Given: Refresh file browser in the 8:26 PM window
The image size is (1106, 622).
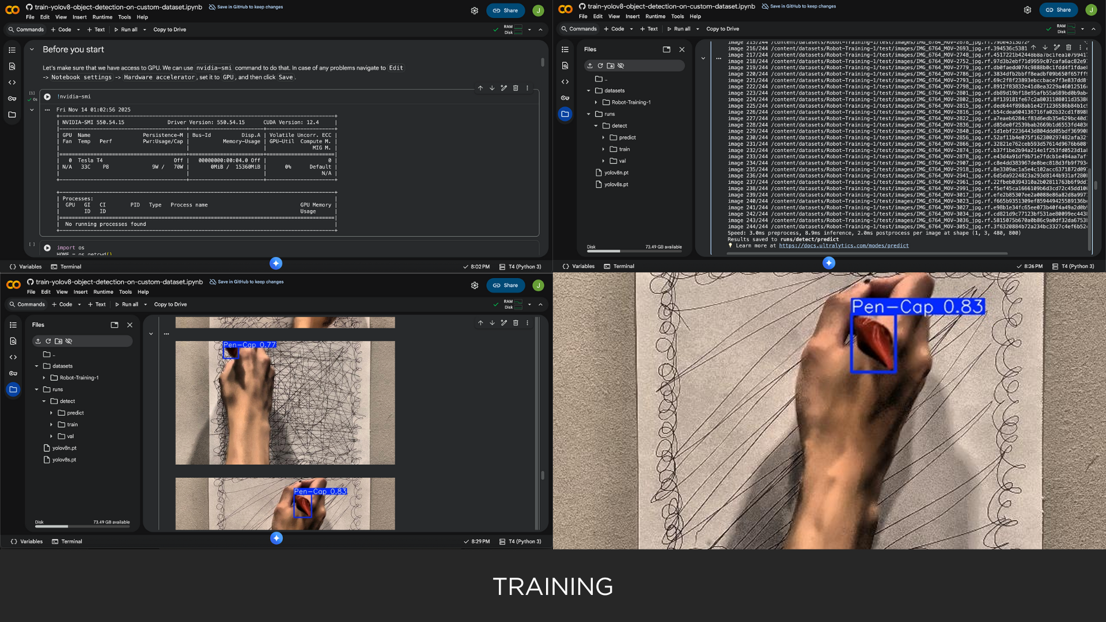Looking at the screenshot, I should pos(600,66).
